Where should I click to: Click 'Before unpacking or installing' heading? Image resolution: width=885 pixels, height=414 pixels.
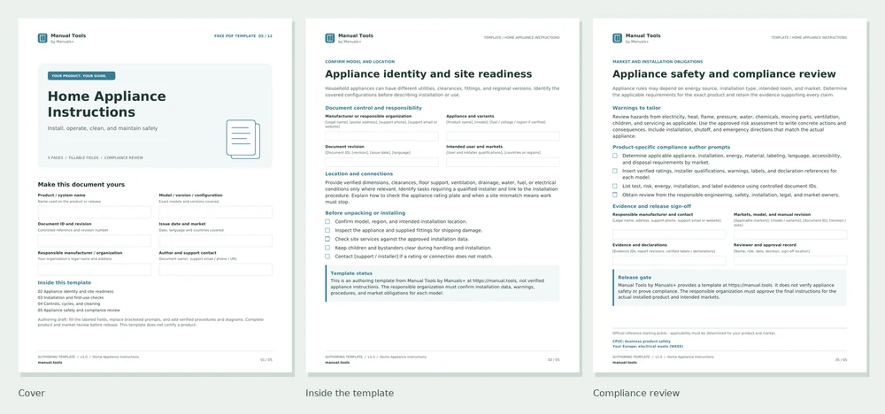[x=366, y=213]
